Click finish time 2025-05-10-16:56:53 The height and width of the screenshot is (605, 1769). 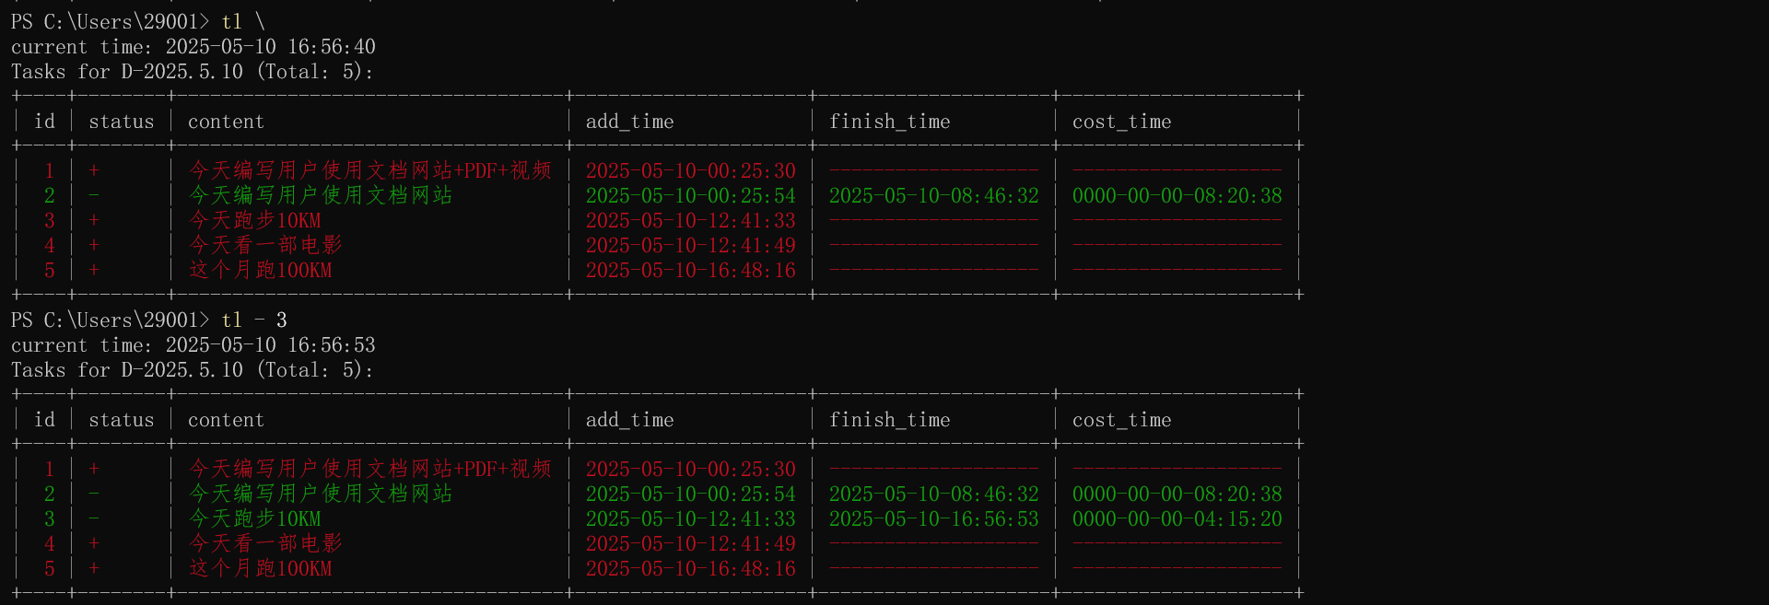(933, 519)
